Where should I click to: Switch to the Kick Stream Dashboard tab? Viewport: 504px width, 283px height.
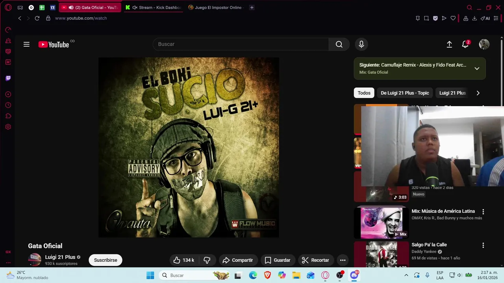point(153,7)
